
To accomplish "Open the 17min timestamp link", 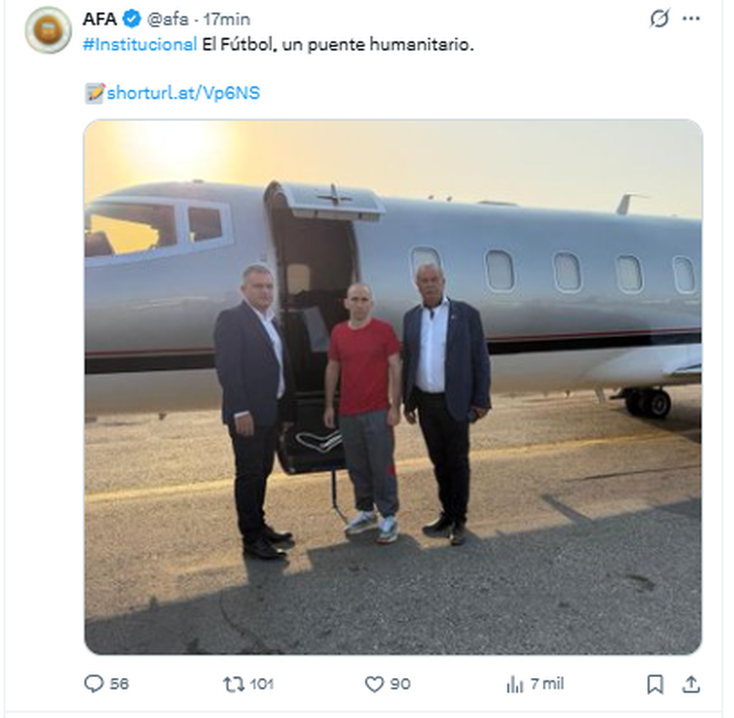I will pyautogui.click(x=226, y=19).
